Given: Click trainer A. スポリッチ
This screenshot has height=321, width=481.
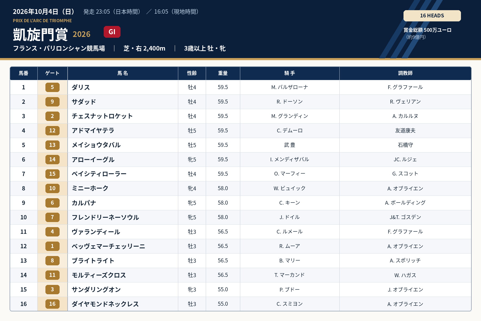Looking at the screenshot, I should click(x=405, y=261).
